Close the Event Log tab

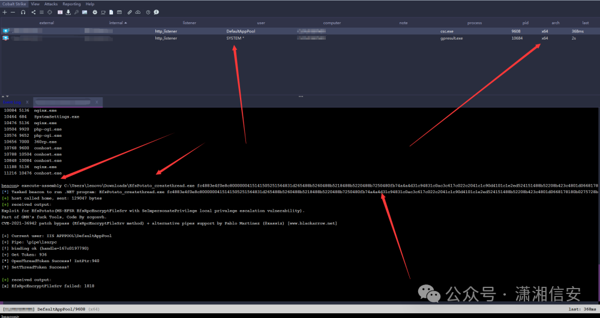click(x=27, y=102)
